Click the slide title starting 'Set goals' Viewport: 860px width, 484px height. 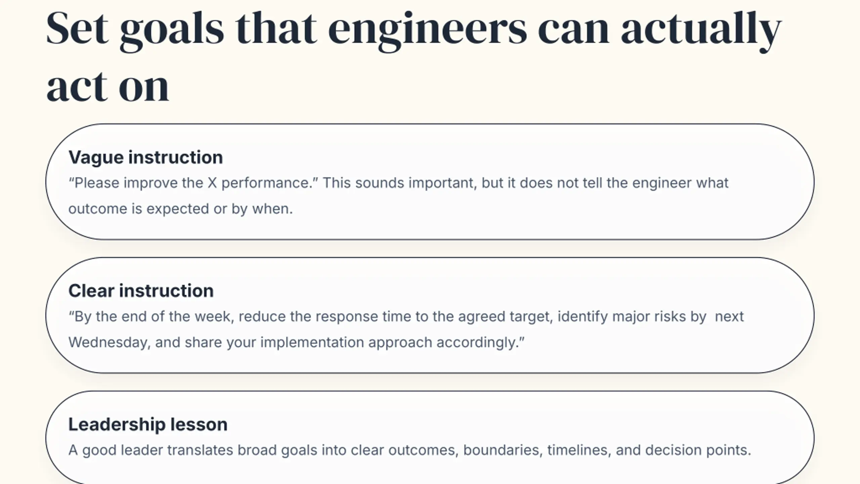pyautogui.click(x=414, y=56)
